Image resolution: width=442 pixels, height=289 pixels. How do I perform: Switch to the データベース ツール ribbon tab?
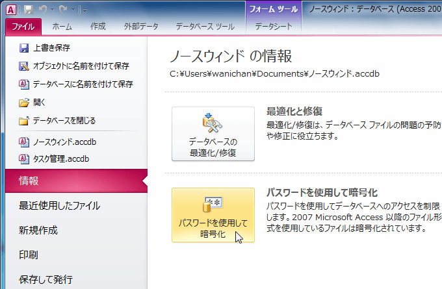click(x=205, y=27)
